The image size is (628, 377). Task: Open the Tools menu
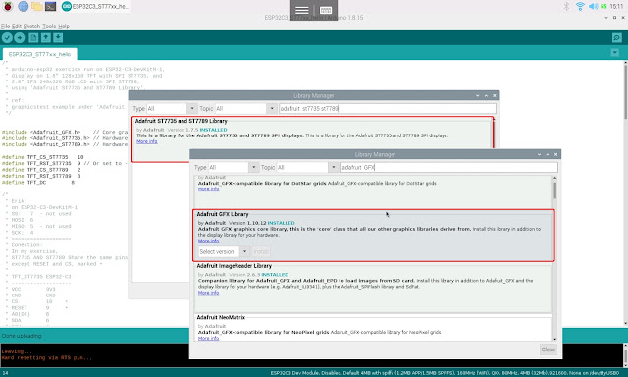coord(49,27)
